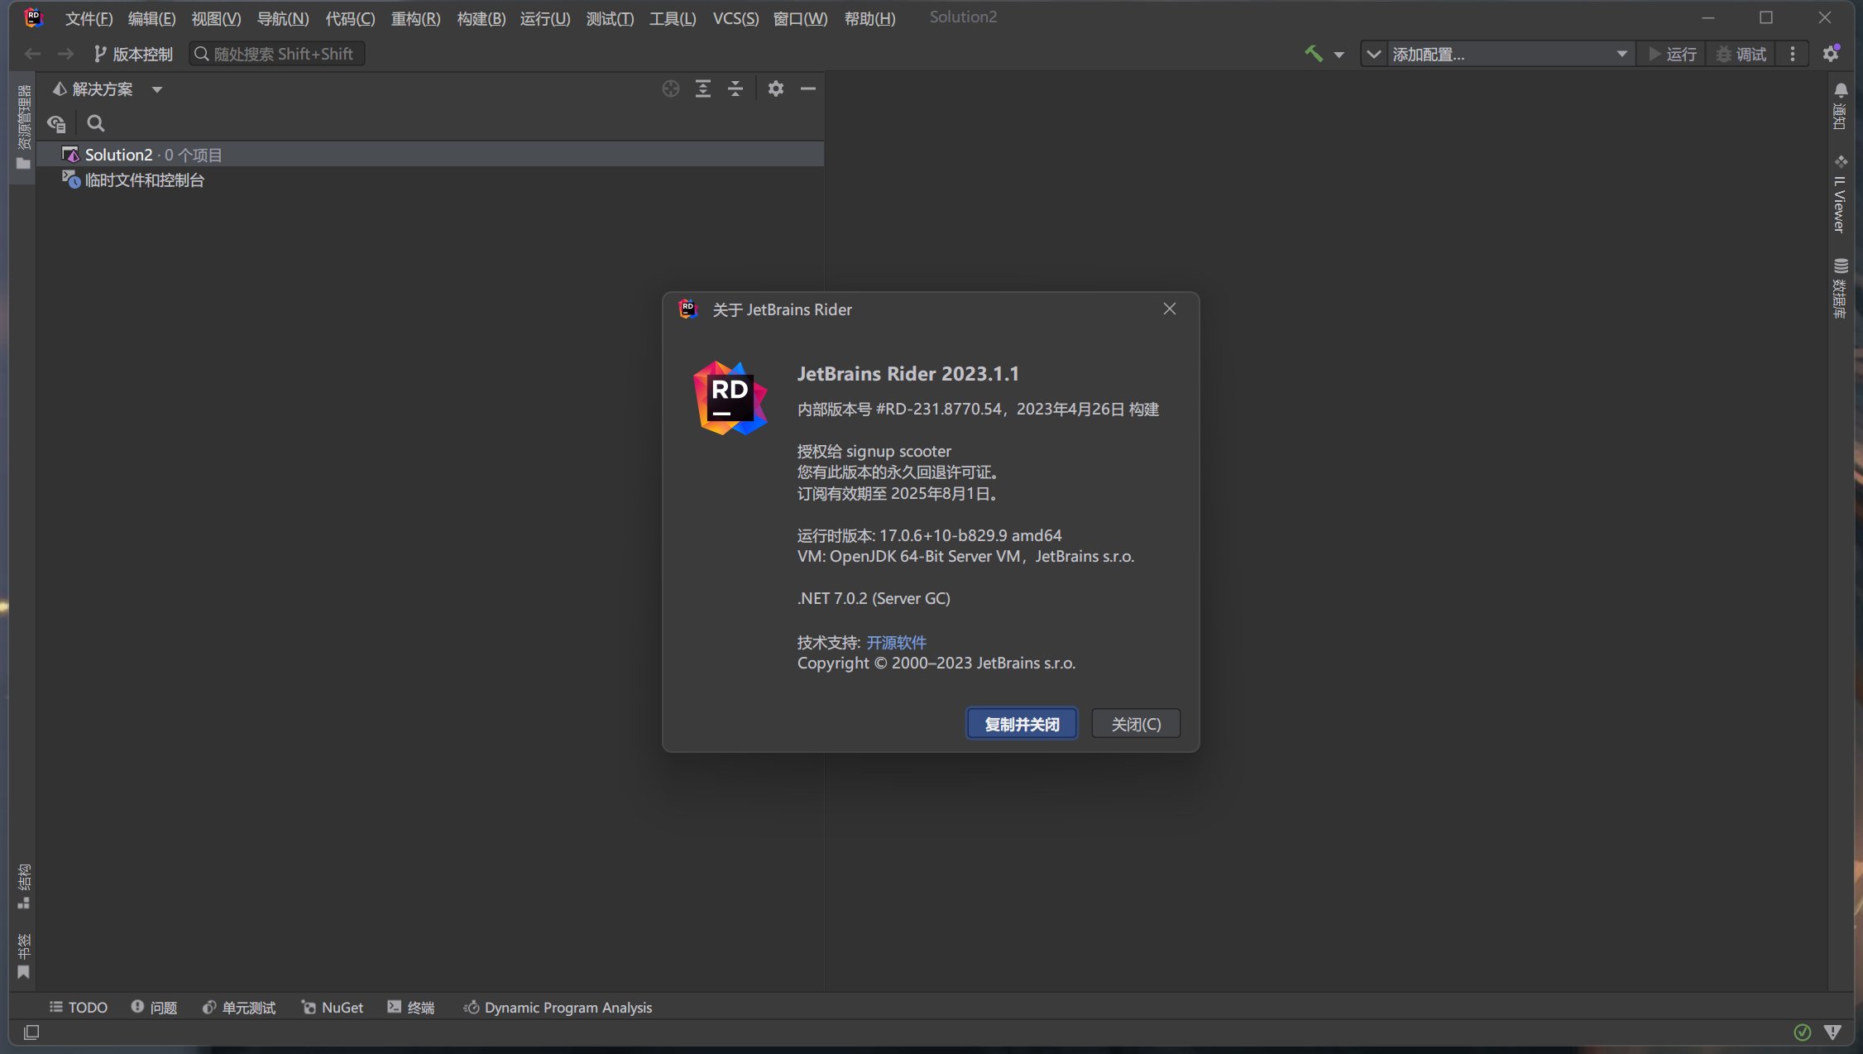This screenshot has width=1863, height=1054.
Task: Open the IL Viewer side tab
Action: (1841, 194)
